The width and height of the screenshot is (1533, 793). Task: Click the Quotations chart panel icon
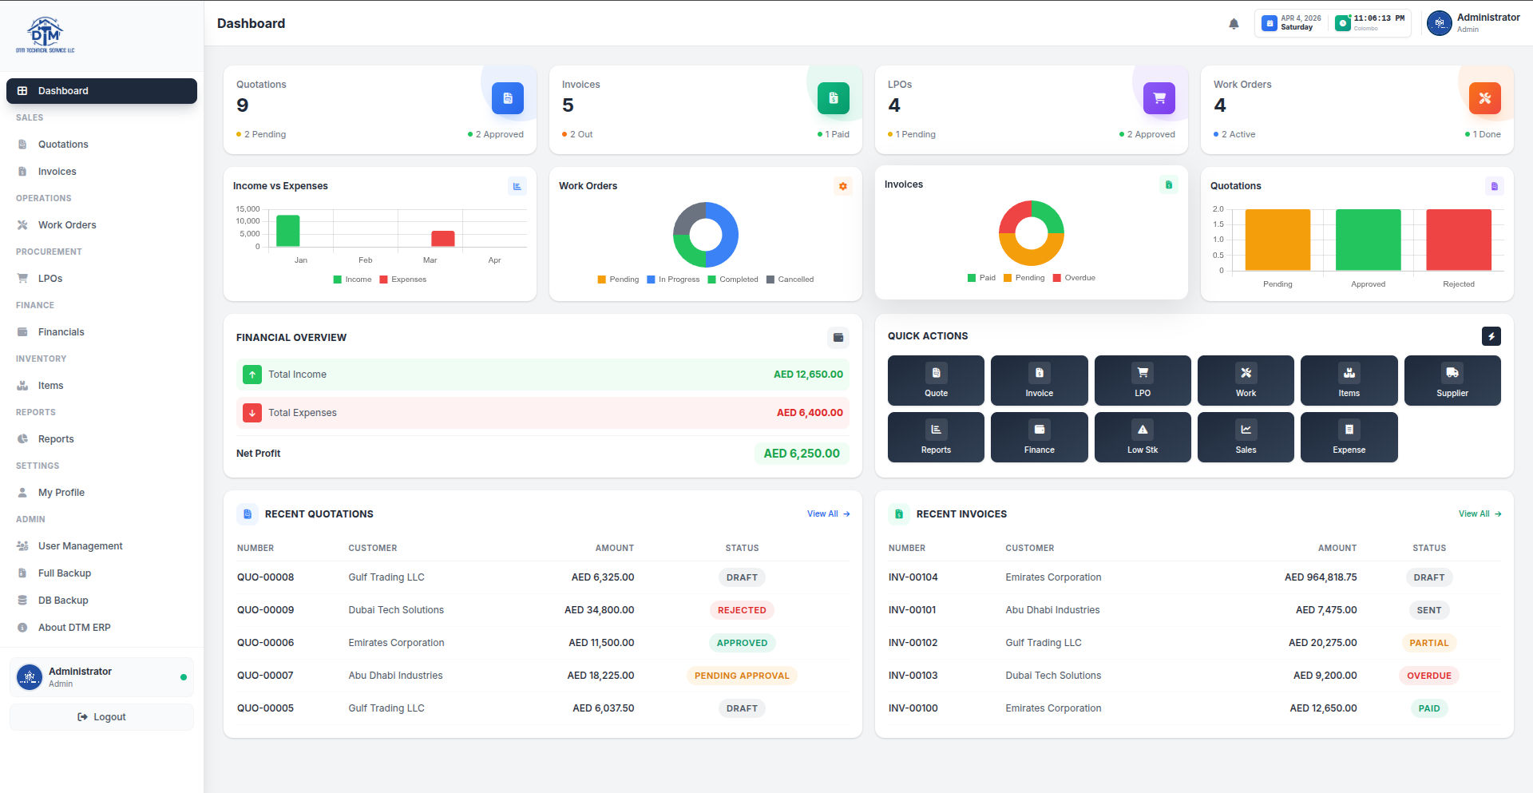(x=1495, y=186)
